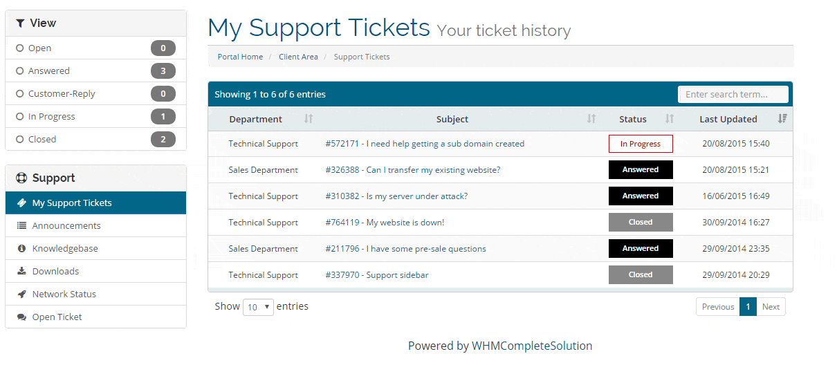Sort tickets by the Status column arrows
The image size is (837, 365).
(670, 119)
